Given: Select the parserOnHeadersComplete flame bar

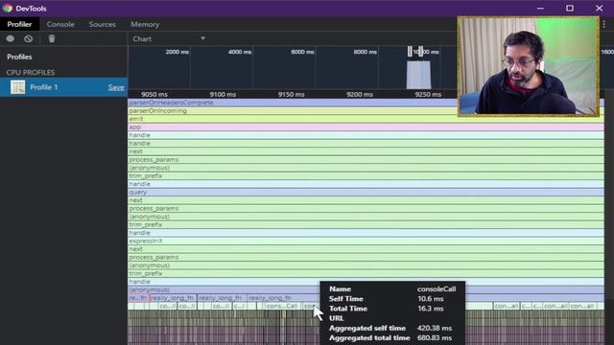Looking at the screenshot, I should coord(366,103).
